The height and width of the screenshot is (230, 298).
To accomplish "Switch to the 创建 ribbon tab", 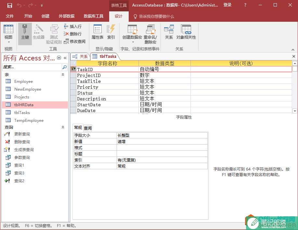I will pos(45,16).
